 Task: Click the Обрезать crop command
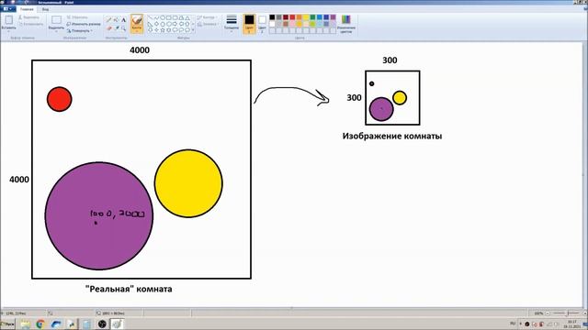coord(77,17)
